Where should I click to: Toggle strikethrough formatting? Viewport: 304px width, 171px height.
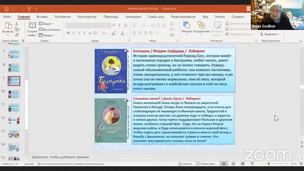pyautogui.click(x=90, y=33)
